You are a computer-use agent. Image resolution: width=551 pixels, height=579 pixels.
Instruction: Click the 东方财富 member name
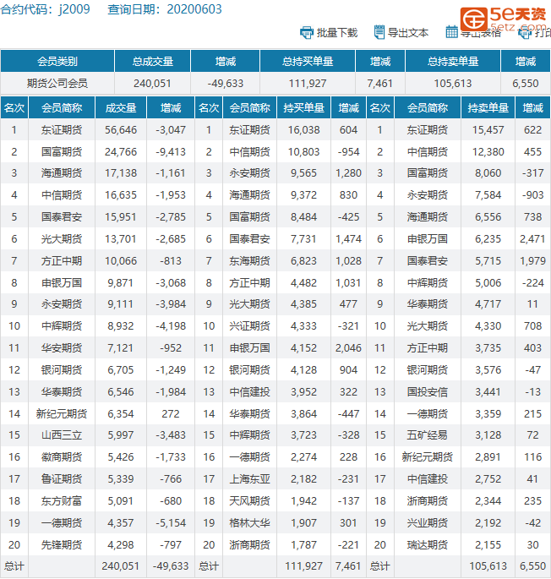[62, 500]
